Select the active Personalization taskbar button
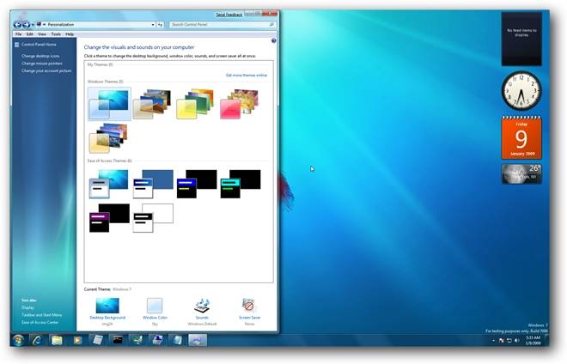567x364 pixels. (198, 340)
